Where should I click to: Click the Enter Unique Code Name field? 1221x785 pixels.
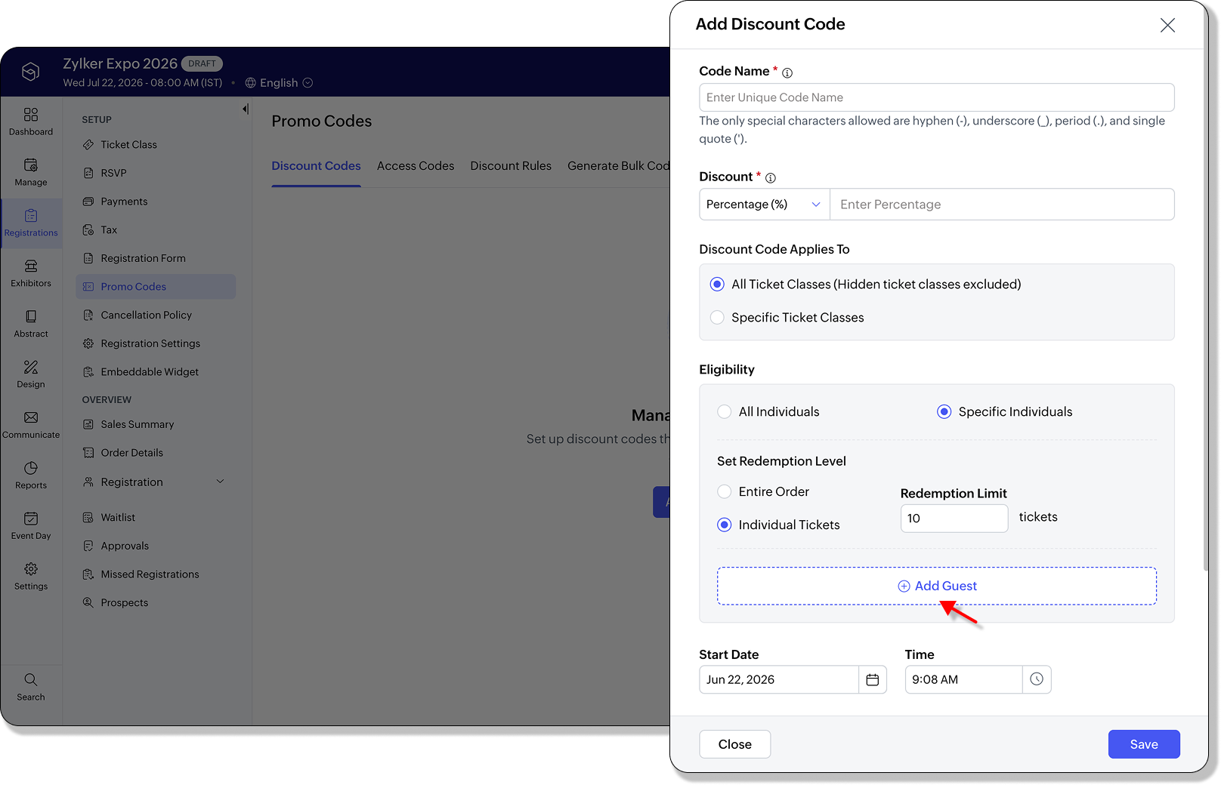(x=937, y=97)
